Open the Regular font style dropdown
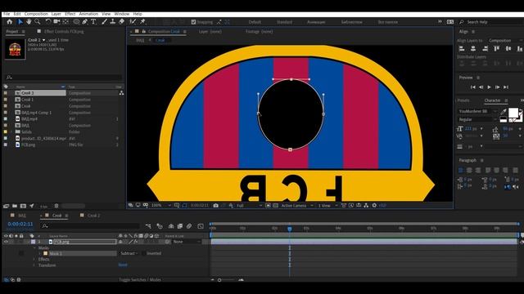524x294 pixels. 477,119
